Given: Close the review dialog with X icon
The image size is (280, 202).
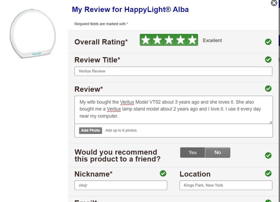Looking at the screenshot, I should [274, 3].
